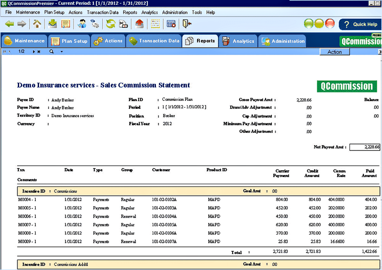
Task: Click the payee person icon
Action: 82,24
